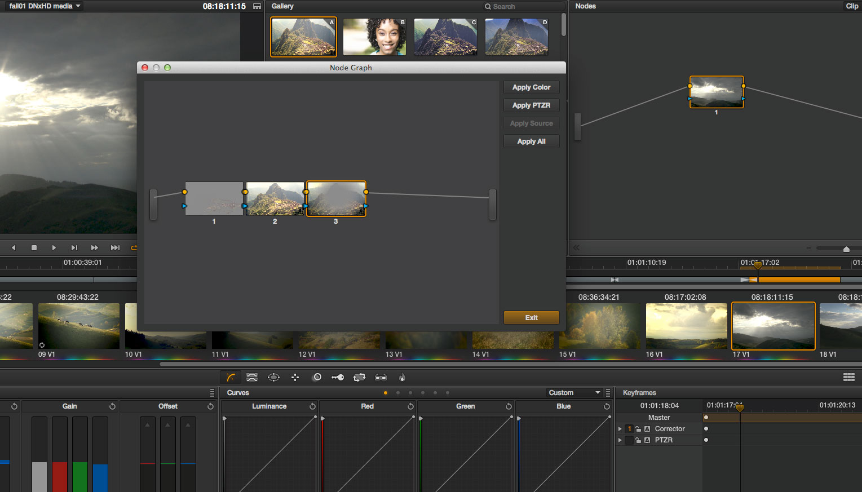
Task: Toggle auto keyframing on PTZR track
Action: (x=647, y=440)
